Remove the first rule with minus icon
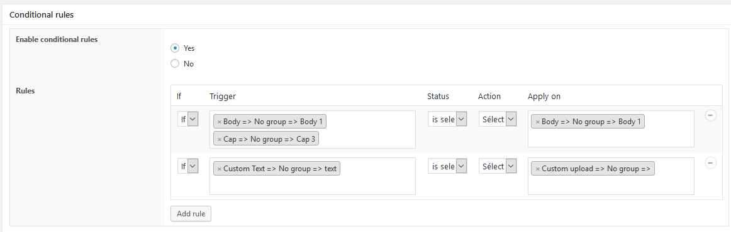Screen dimensions: 731x232 [x=710, y=115]
